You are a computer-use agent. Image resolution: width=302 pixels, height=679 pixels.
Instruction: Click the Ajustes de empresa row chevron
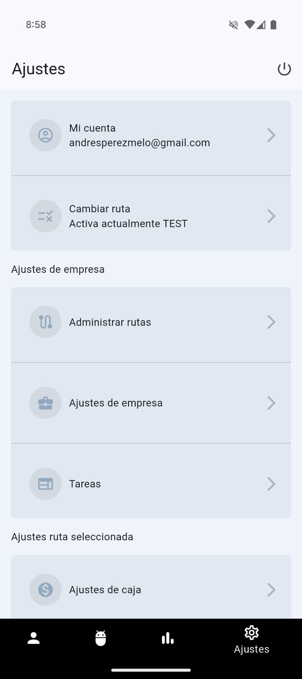click(271, 403)
